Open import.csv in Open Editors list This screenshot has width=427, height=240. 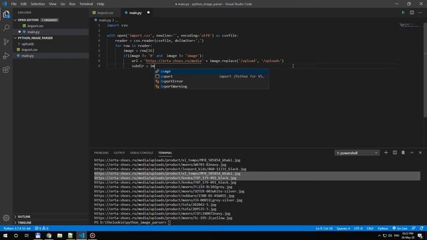[51, 26]
